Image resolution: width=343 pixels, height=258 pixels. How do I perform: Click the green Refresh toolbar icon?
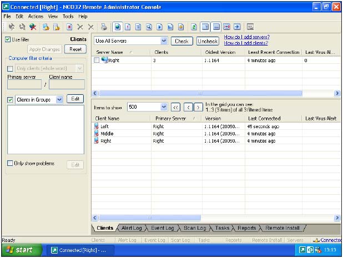pyautogui.click(x=194, y=27)
